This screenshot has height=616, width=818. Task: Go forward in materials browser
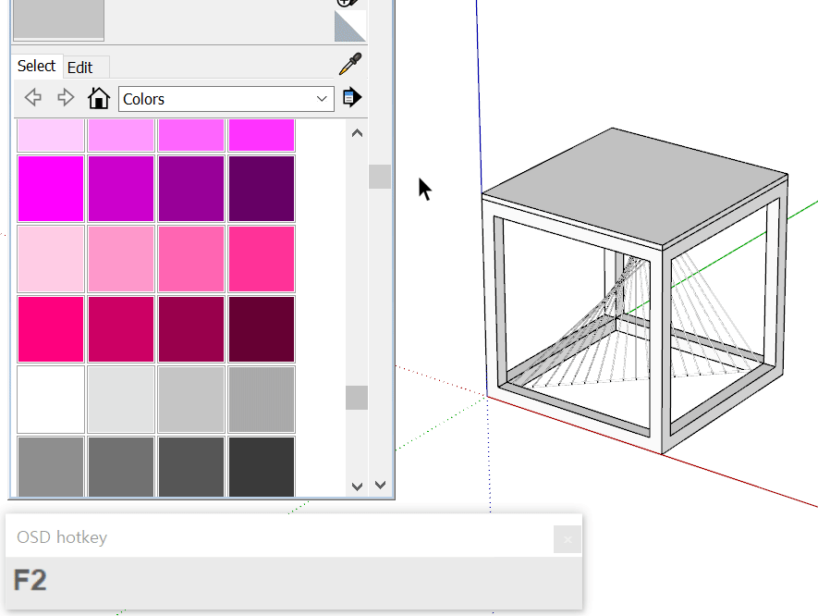pyautogui.click(x=66, y=98)
